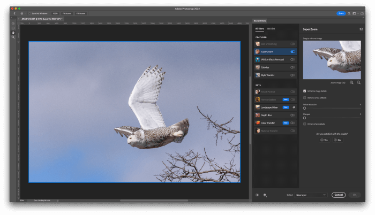Click the back arrow in options bar

coord(14,13)
